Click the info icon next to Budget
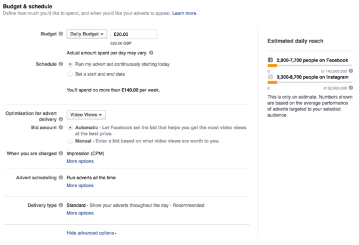 click(x=60, y=34)
